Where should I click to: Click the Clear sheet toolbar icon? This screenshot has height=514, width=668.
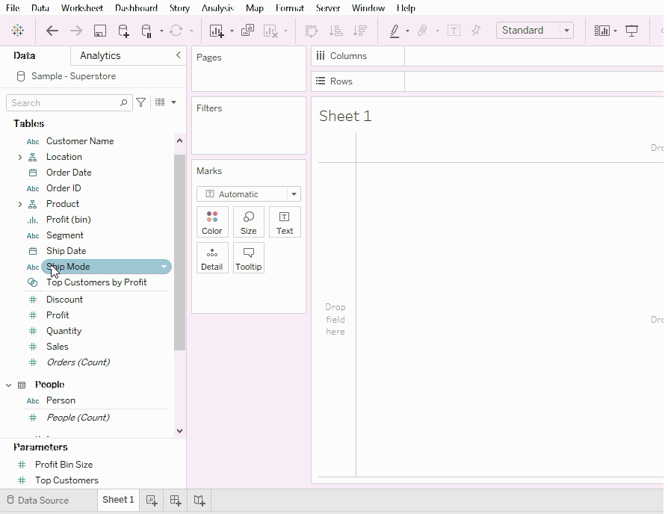(271, 31)
